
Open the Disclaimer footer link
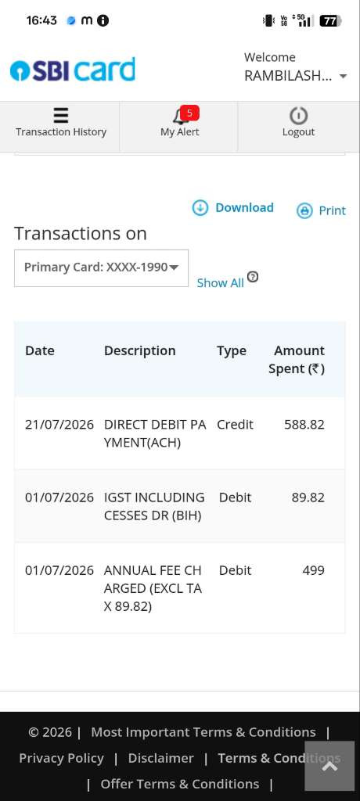pos(161,758)
